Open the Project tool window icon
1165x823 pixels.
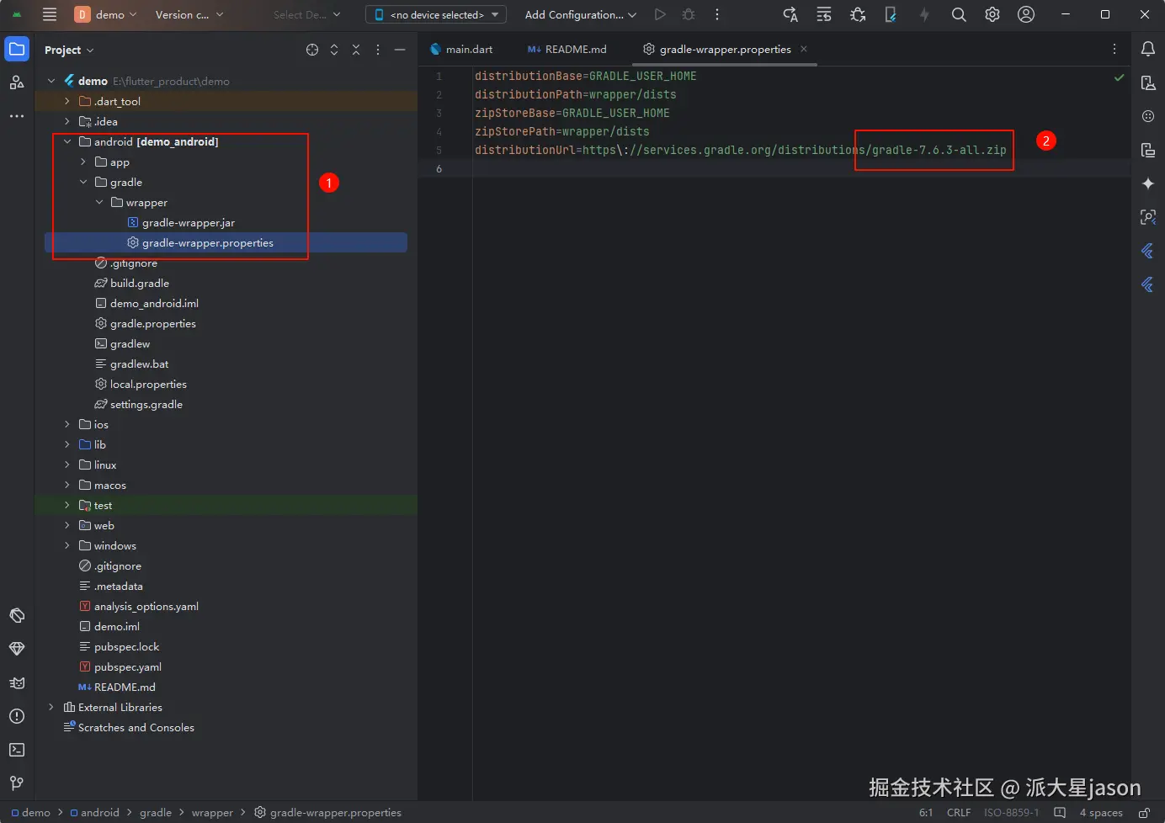tap(17, 49)
